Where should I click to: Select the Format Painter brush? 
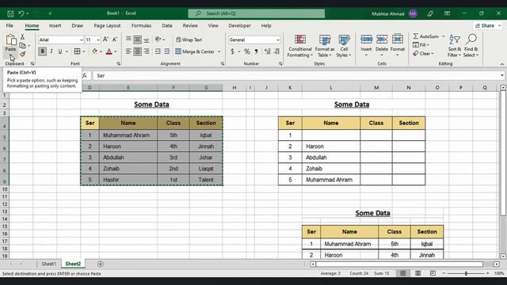coord(22,55)
